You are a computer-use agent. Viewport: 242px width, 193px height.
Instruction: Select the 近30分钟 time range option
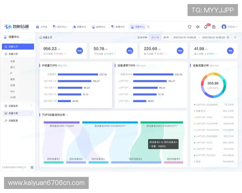[142, 37]
